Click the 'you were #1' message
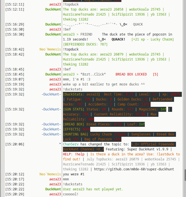Image resolution: width=186 pixels, height=197 pixels. pos(74,174)
